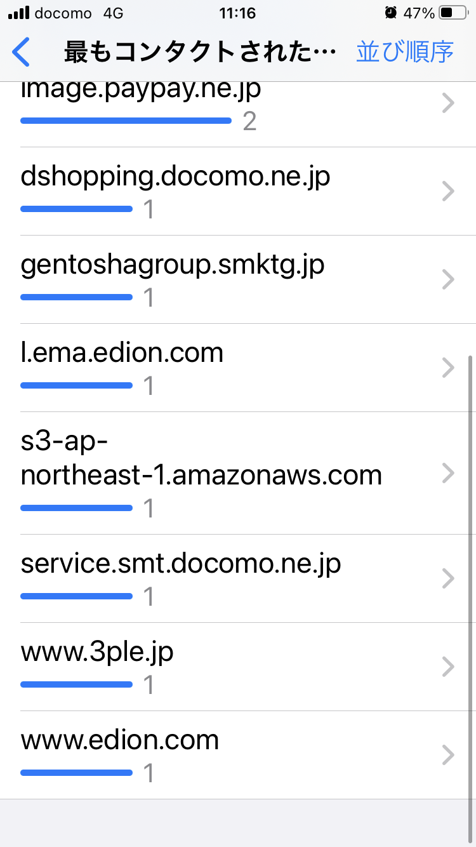The height and width of the screenshot is (847, 476).
Task: Open the gentoshagroup.smktg.jp domain name
Action: click(173, 265)
